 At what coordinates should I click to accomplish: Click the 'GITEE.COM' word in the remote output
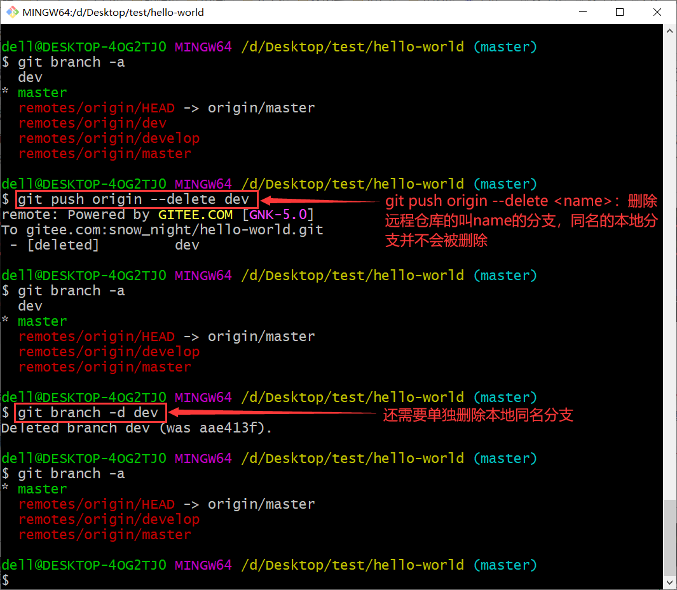tap(195, 215)
